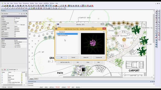161x90 pixels.
Task: Click the Help button in Blocks window
Action: tap(98, 62)
